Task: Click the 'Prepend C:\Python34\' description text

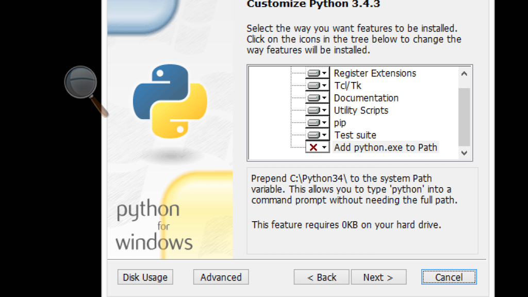Action: (354, 189)
